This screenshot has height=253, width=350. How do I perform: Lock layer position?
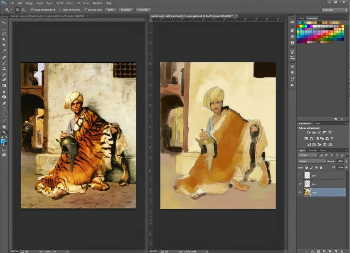pyautogui.click(x=316, y=168)
